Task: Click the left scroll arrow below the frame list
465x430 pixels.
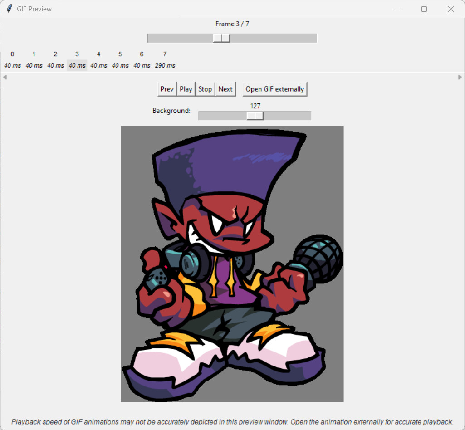Action: point(5,77)
